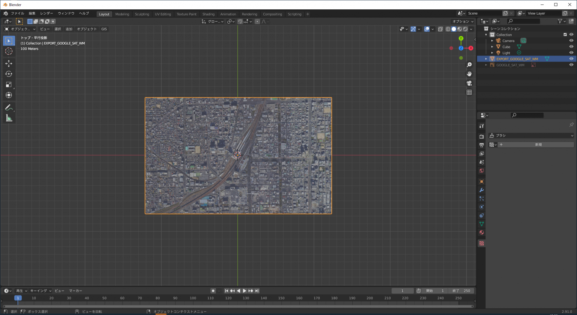Hide the Light object in the outliner
Viewport: 577px width, 315px height.
pyautogui.click(x=571, y=53)
